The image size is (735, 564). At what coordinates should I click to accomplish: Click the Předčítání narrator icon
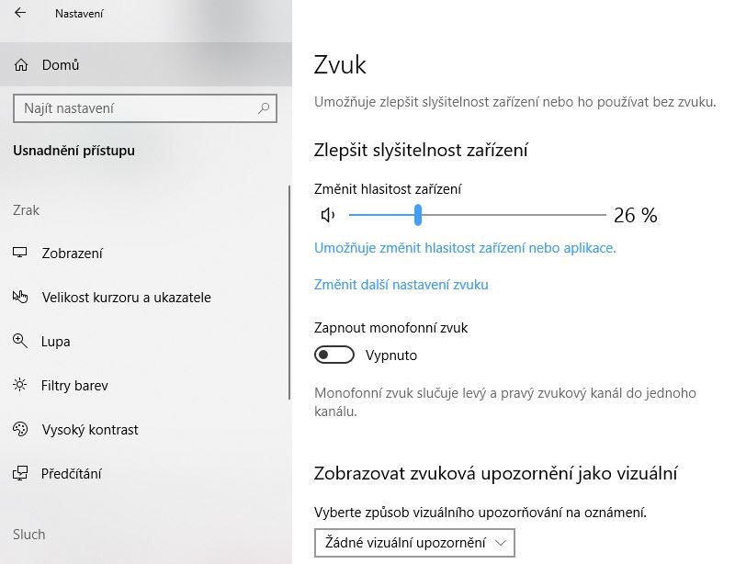(x=20, y=473)
